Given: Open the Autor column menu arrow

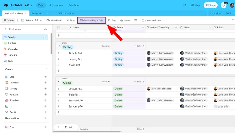Looking at the screenshot, I should [x=209, y=27].
